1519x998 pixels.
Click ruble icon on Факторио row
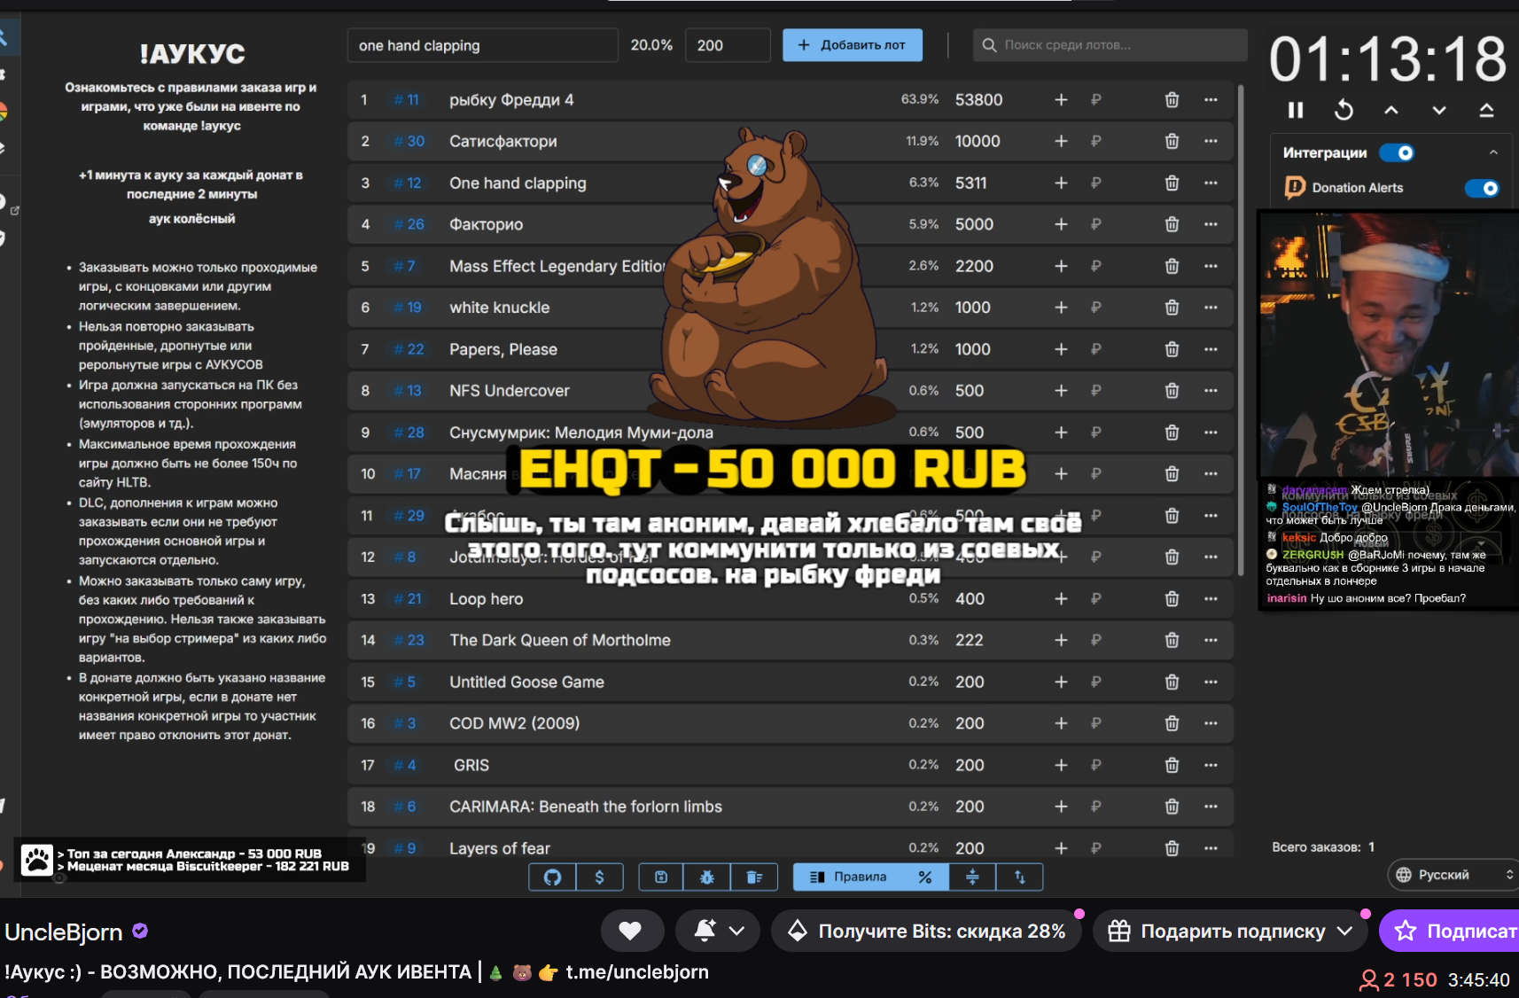pyautogui.click(x=1096, y=225)
